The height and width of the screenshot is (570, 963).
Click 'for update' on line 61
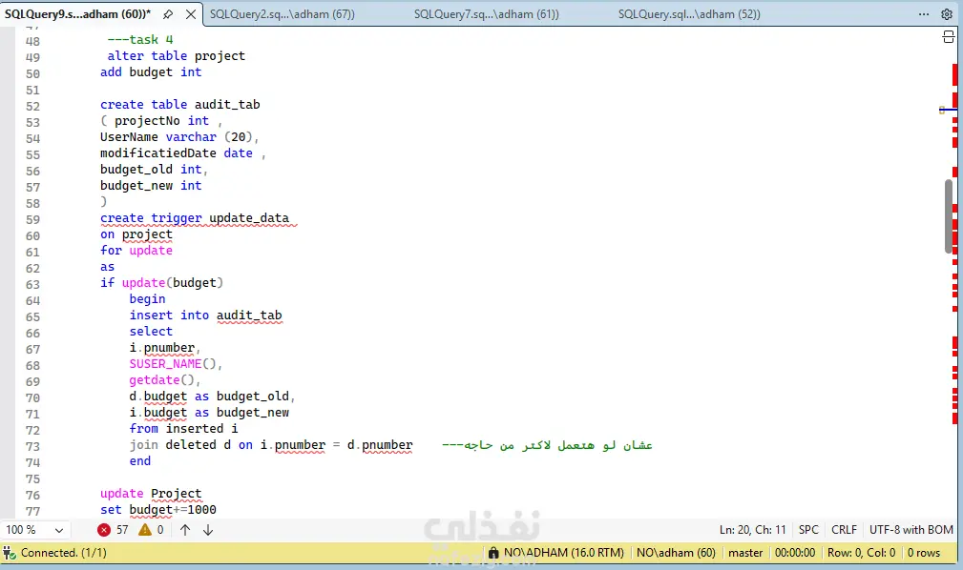point(136,251)
